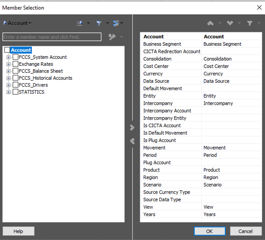Click the left arrow to remove member

point(132,141)
